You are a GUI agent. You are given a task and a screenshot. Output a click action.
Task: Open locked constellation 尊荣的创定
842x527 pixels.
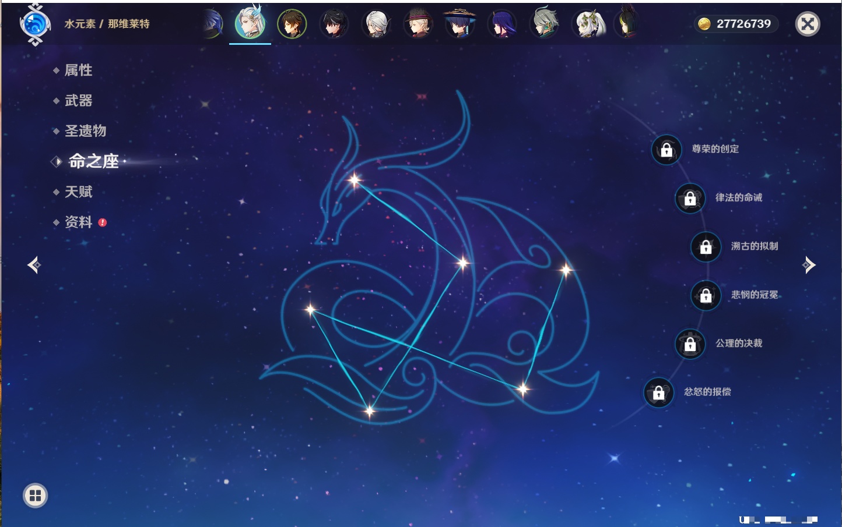(666, 150)
